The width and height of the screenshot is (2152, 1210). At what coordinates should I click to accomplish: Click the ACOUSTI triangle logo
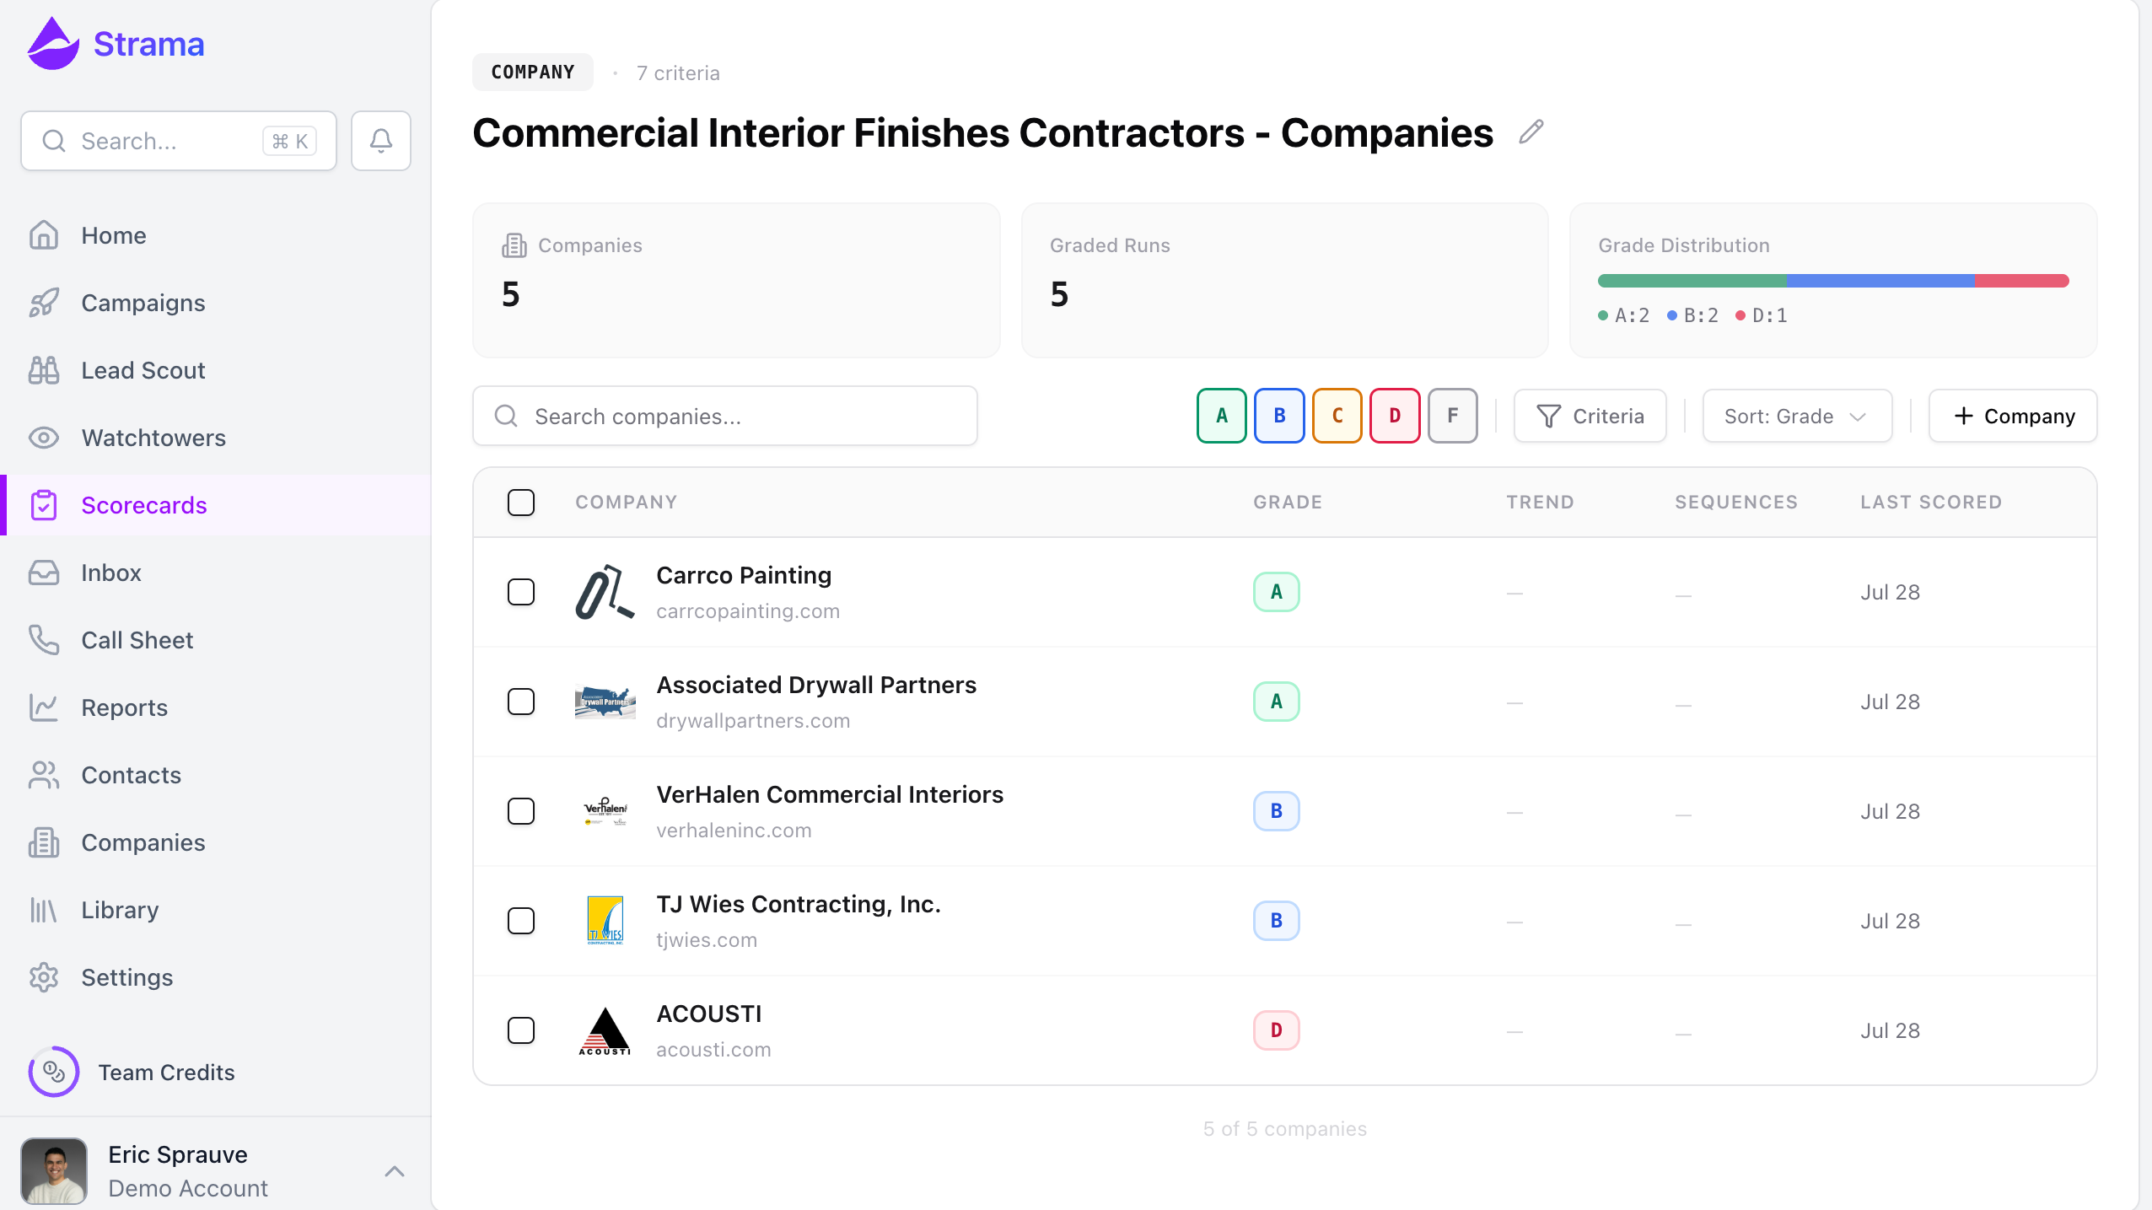(x=605, y=1030)
